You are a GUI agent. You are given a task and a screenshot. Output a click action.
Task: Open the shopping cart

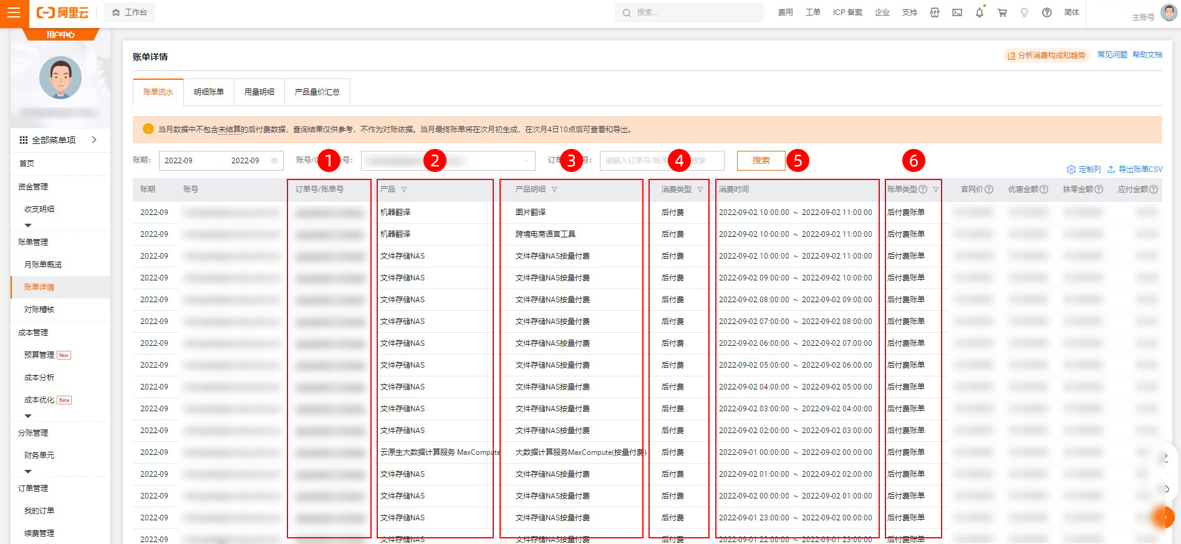pos(1002,12)
